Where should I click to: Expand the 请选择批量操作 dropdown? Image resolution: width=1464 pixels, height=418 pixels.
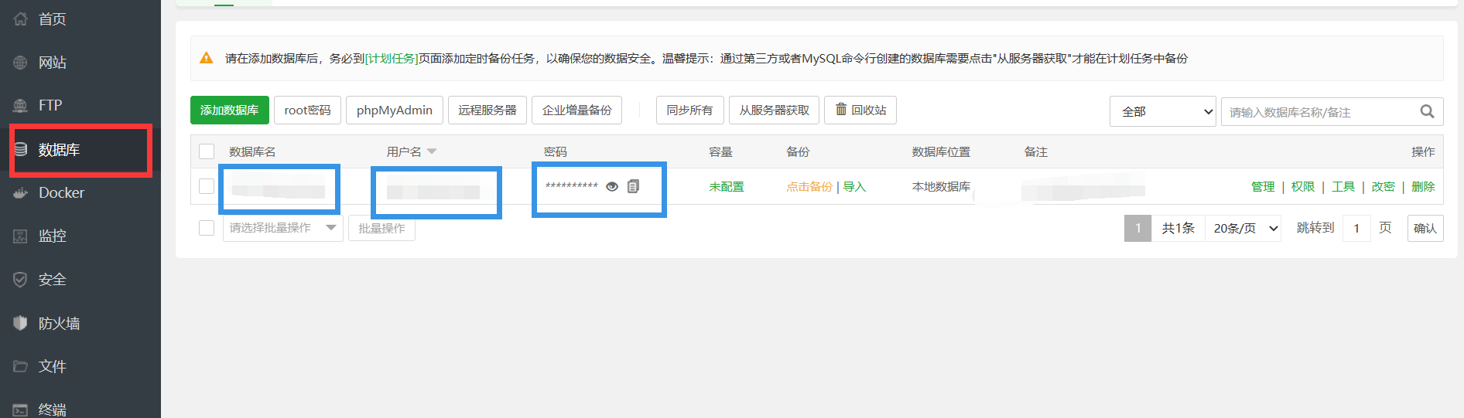[282, 228]
